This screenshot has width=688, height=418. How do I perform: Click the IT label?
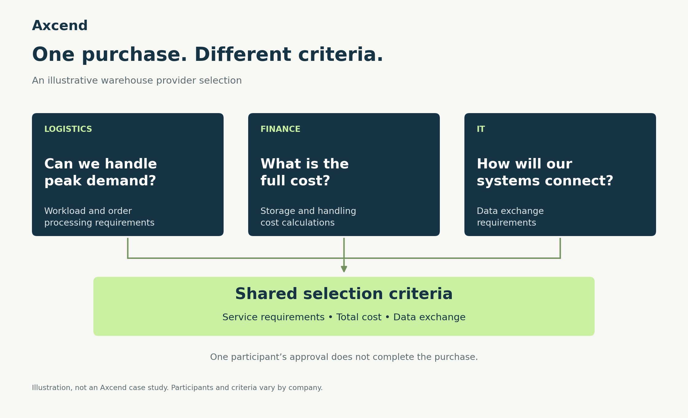[x=481, y=129]
